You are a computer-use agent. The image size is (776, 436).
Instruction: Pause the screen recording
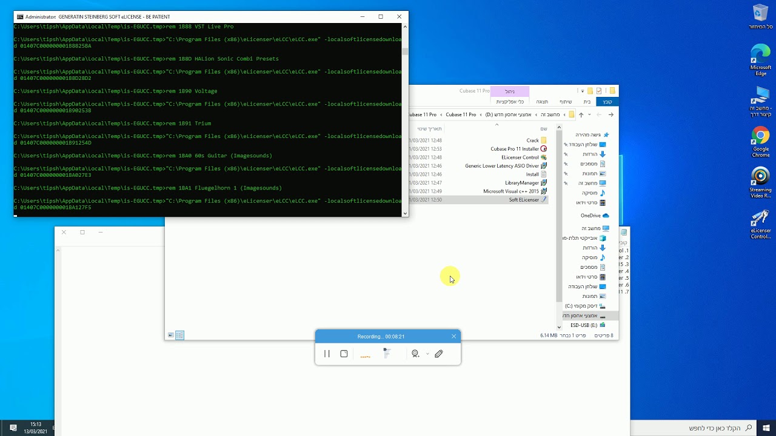coord(327,354)
